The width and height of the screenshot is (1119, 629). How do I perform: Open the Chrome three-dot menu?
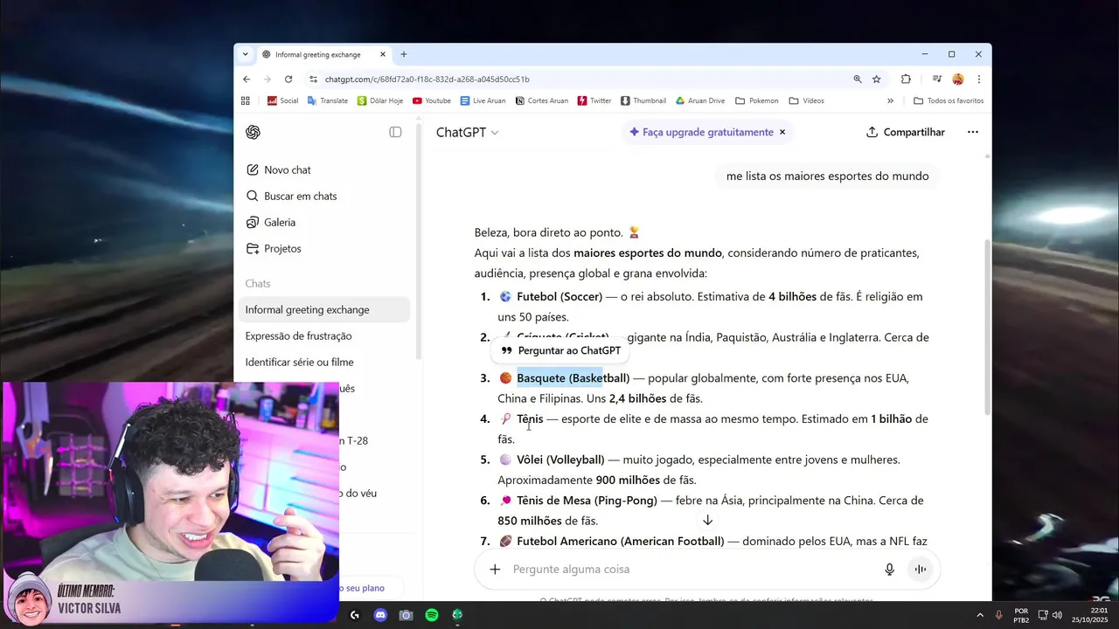[978, 79]
